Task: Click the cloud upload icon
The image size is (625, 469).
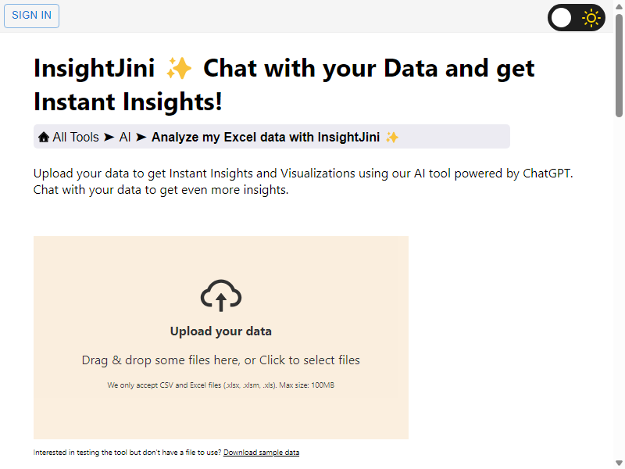Action: pos(221,295)
